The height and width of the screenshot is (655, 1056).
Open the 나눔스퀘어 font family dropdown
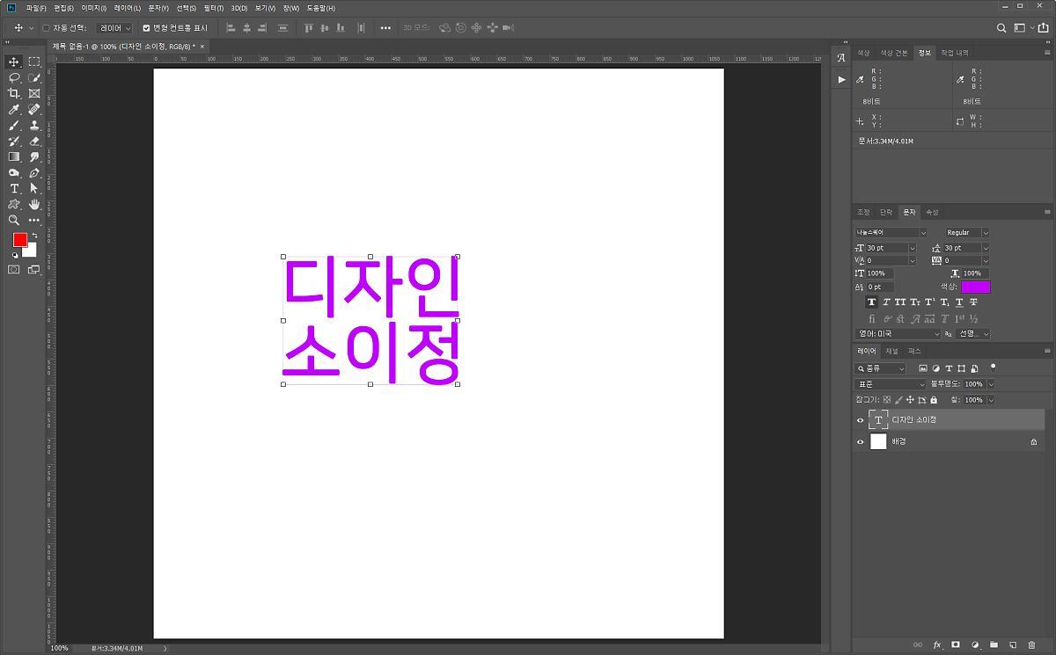point(891,233)
